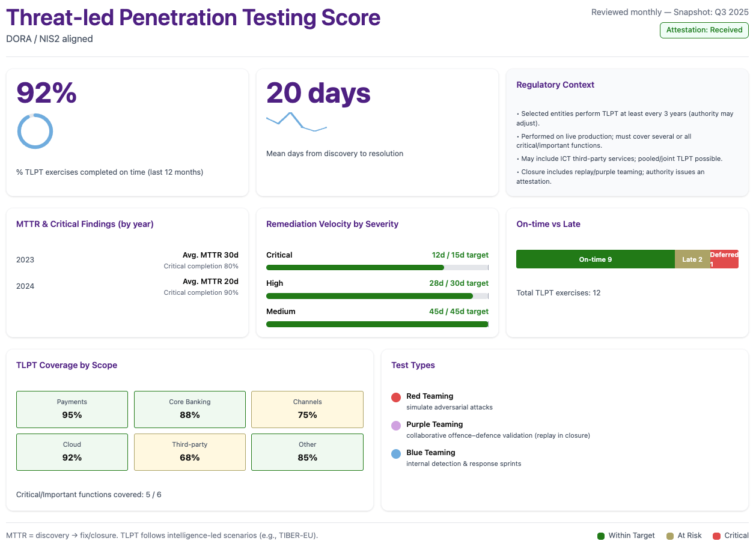Click the % TLPT exercises completed on time caption
The width and height of the screenshot is (756, 547).
coord(110,172)
